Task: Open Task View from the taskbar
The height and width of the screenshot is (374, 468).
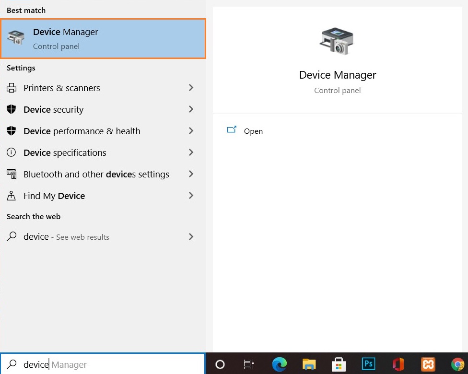Action: pyautogui.click(x=249, y=364)
